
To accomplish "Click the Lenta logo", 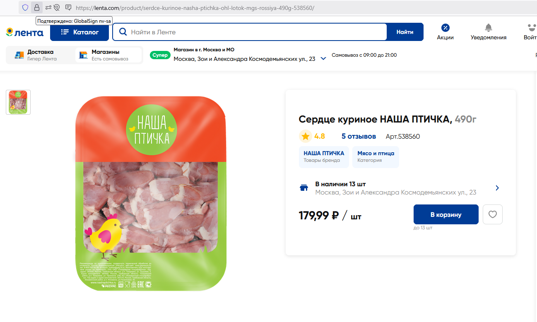I will pyautogui.click(x=25, y=32).
